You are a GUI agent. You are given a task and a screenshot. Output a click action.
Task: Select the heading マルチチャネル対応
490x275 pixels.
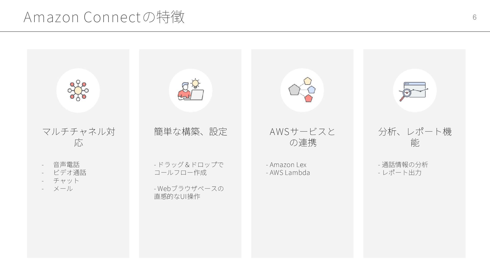point(78,137)
